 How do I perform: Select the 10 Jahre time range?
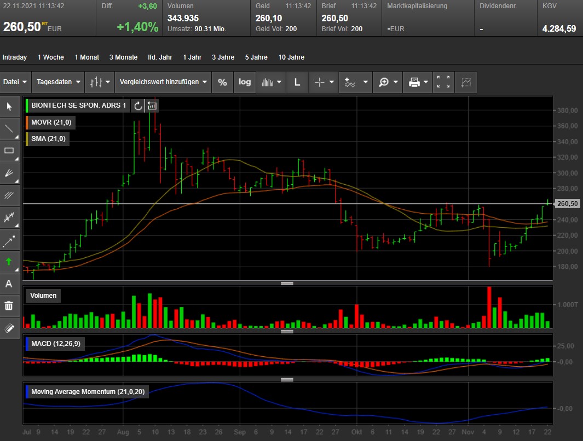tap(291, 57)
